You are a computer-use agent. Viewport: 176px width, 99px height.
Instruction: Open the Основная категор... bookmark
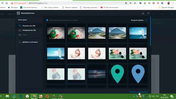pos(29,7)
